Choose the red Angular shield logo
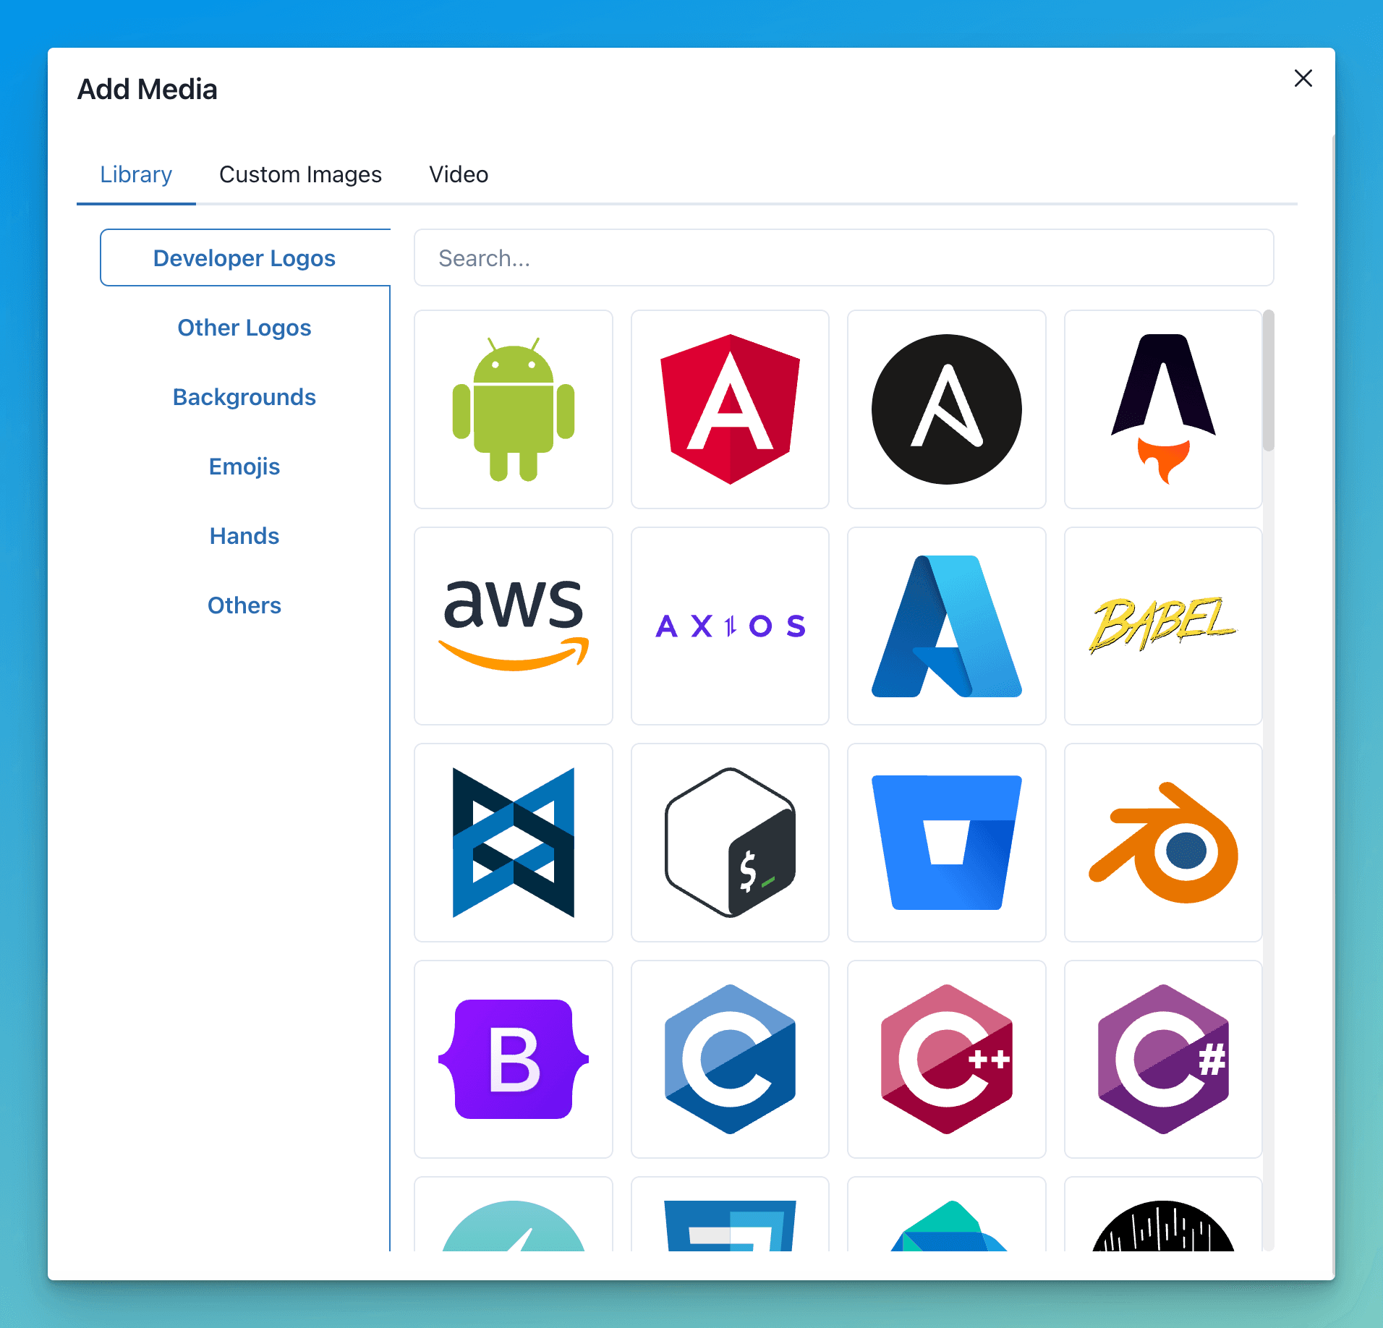 tap(730, 409)
